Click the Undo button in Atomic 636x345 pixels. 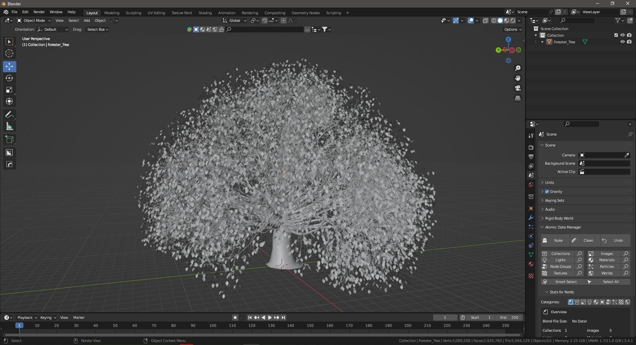[x=615, y=240]
